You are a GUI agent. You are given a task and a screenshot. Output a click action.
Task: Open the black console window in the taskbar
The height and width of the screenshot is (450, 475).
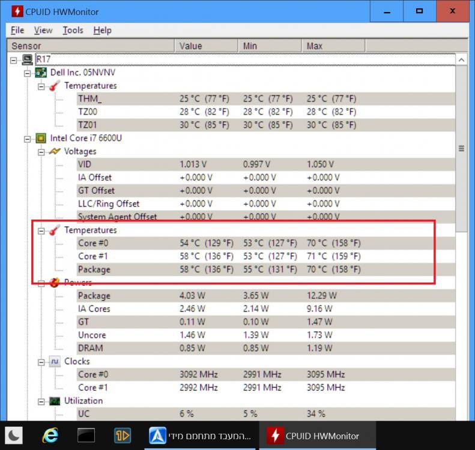[x=86, y=436]
